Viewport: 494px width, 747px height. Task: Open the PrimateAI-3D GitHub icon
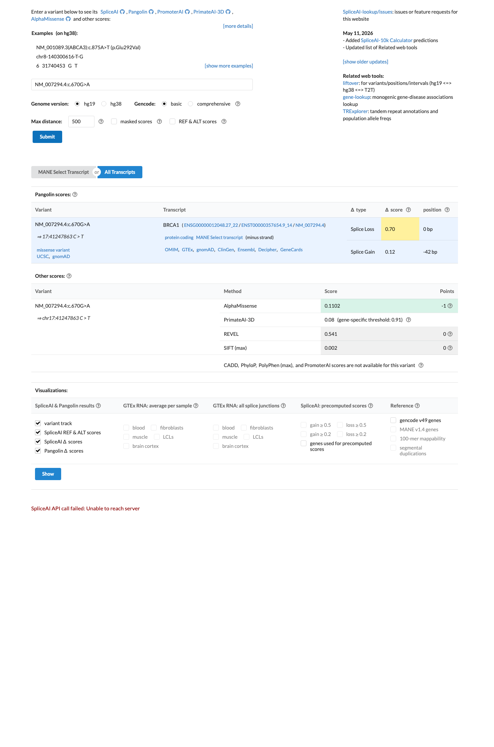coord(228,12)
